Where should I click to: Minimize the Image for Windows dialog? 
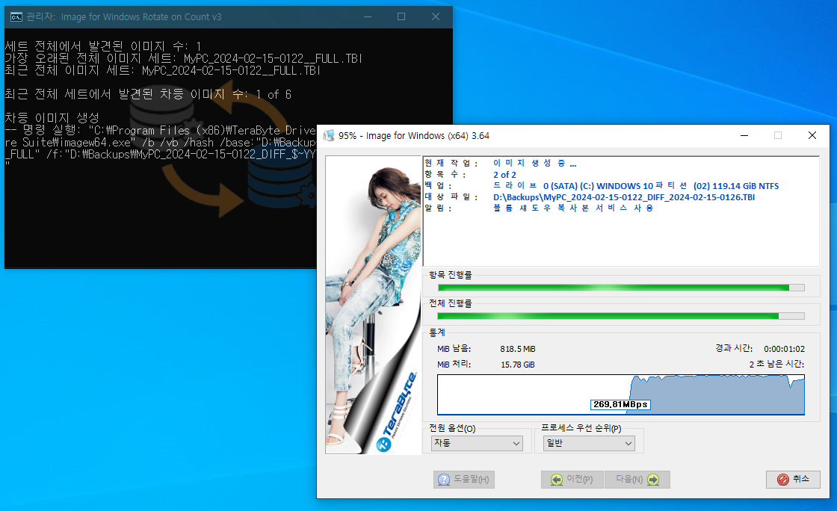coord(744,135)
